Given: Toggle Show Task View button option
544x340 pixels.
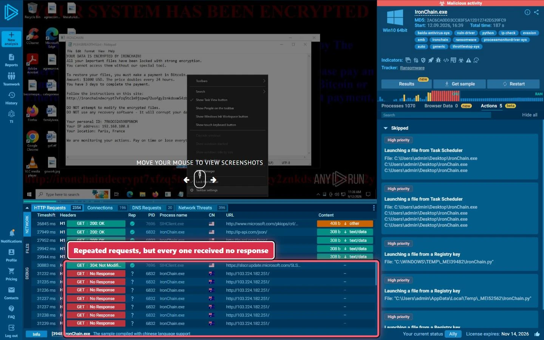Looking at the screenshot, I should [x=227, y=100].
